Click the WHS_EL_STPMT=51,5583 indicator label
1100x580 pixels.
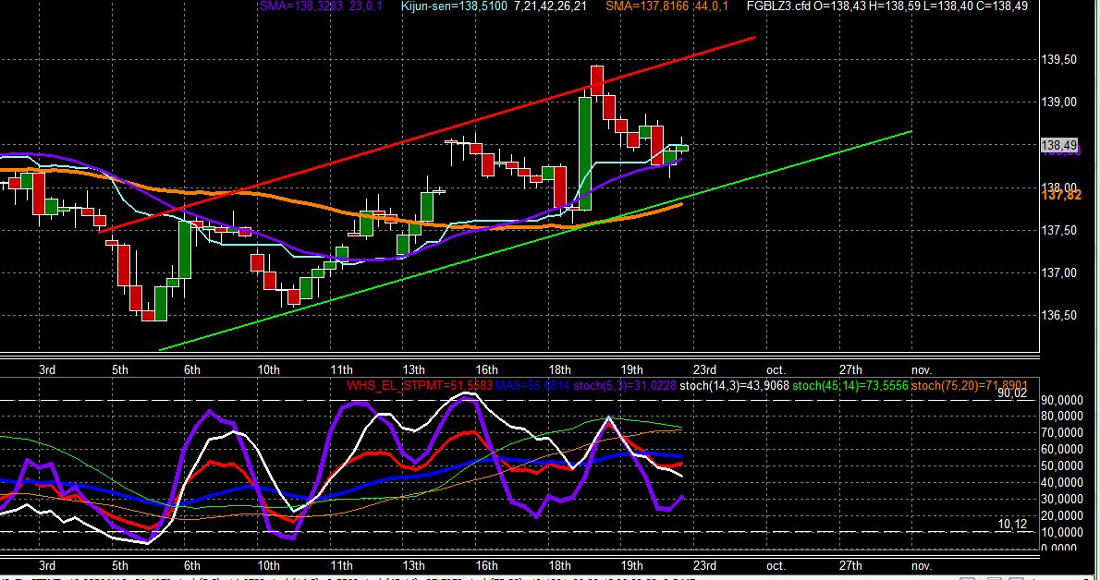[x=420, y=386]
